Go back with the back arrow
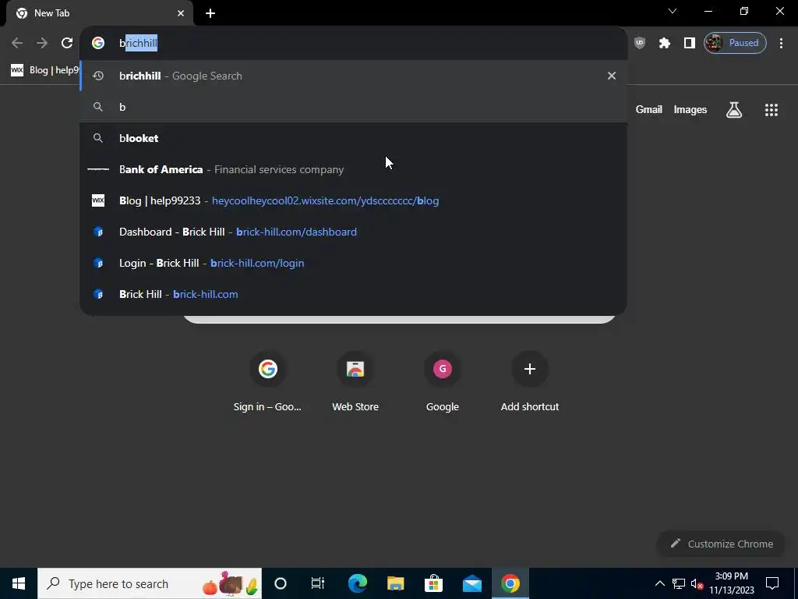This screenshot has width=798, height=599. tap(17, 43)
